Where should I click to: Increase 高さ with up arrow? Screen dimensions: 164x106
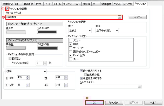tap(66, 84)
